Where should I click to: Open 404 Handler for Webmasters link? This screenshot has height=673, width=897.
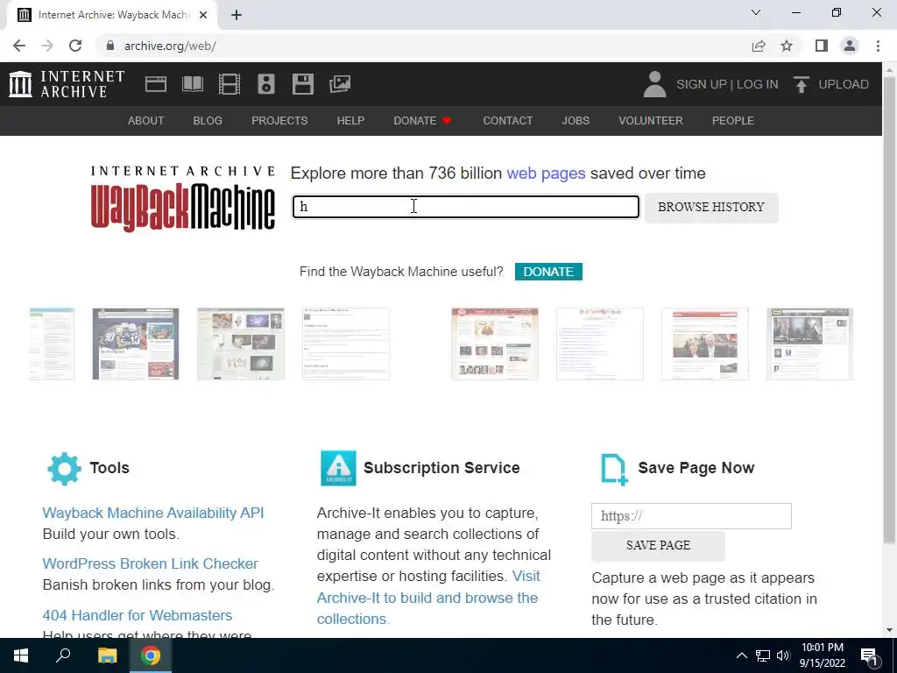(138, 615)
